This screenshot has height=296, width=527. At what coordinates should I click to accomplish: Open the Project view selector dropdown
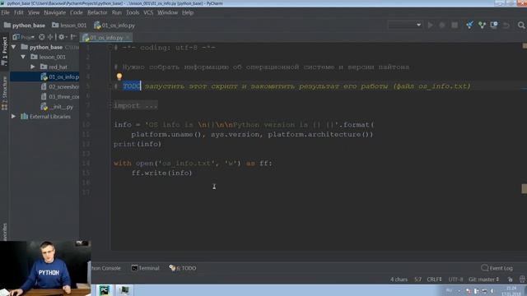(x=24, y=37)
